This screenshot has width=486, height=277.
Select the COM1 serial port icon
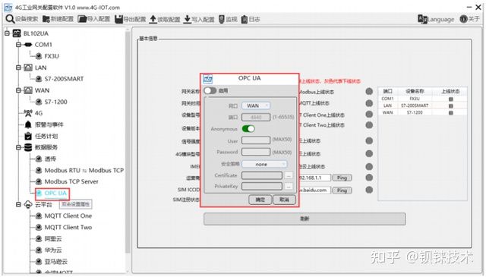(28, 45)
